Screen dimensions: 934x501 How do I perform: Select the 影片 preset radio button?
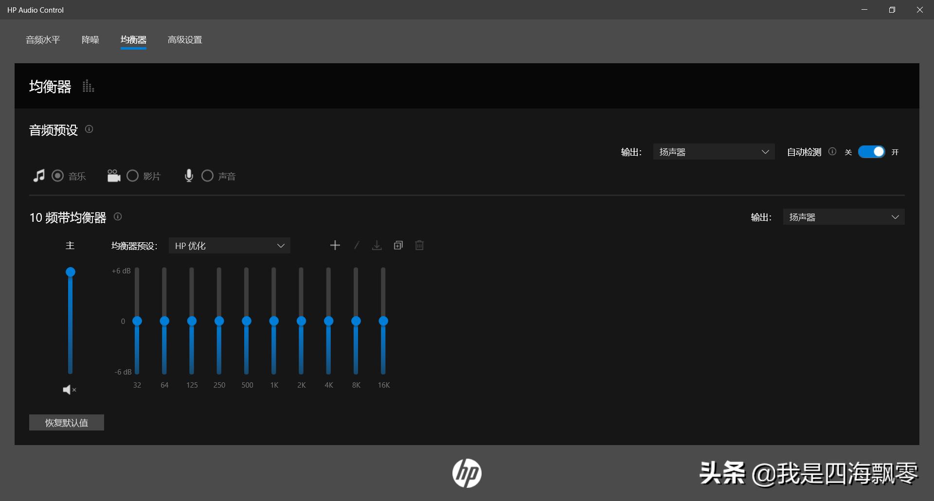coord(132,176)
